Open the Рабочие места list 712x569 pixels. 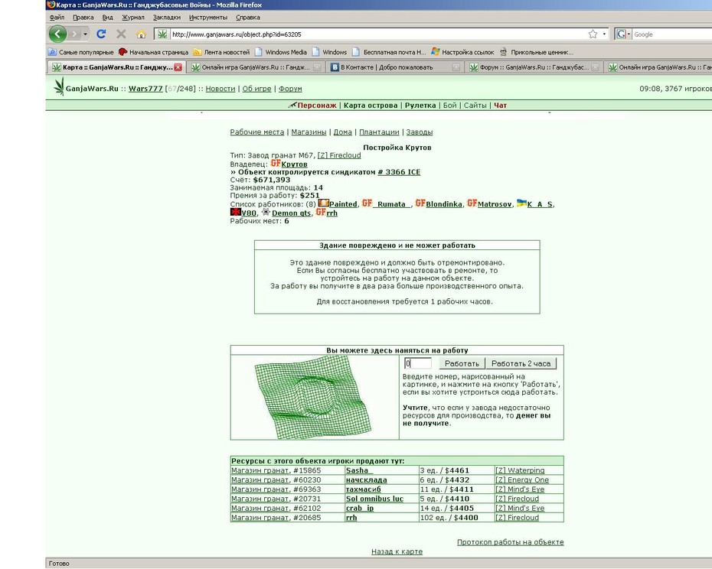pyautogui.click(x=257, y=132)
